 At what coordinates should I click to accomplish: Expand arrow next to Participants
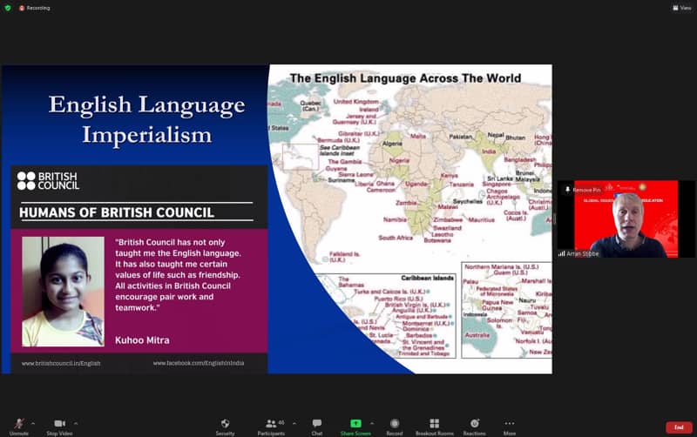pos(294,423)
